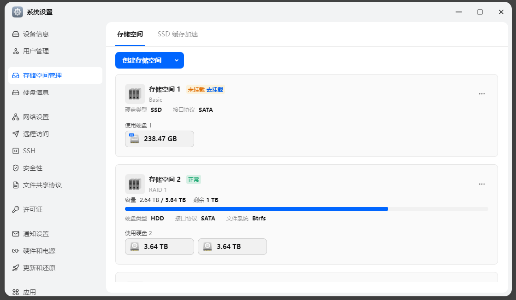
Task: Open device info via its sidebar icon
Action: [16, 34]
